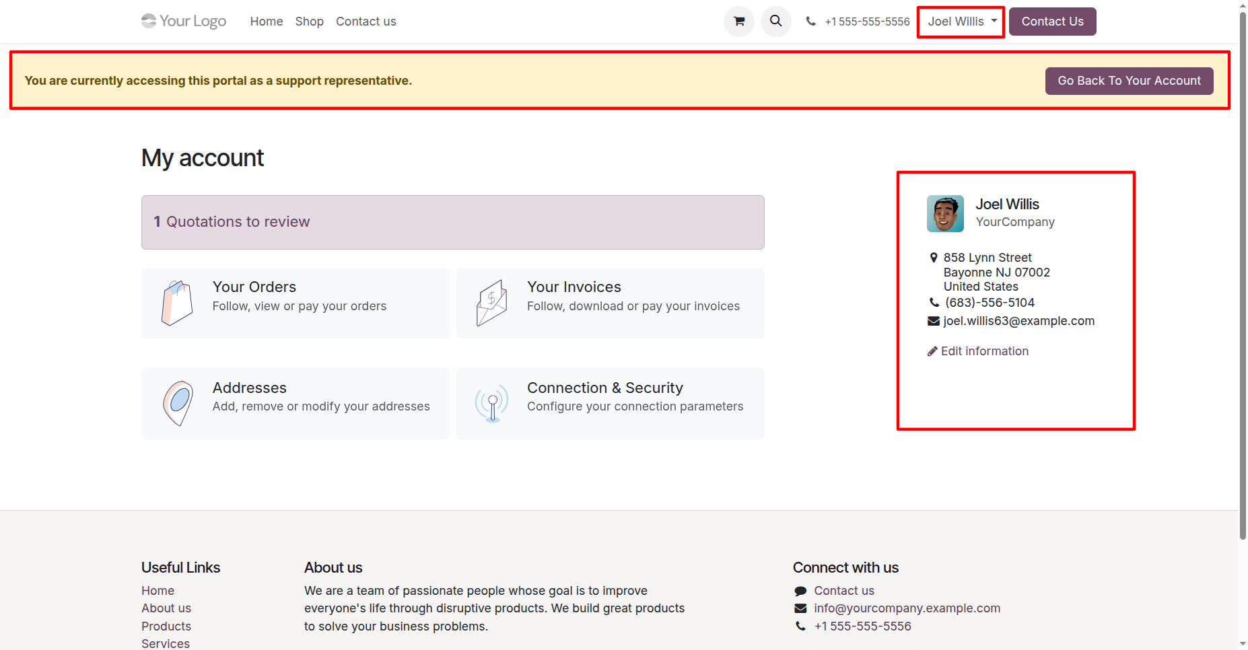Open Your Invoices card title
This screenshot has width=1248, height=650.
tap(574, 287)
